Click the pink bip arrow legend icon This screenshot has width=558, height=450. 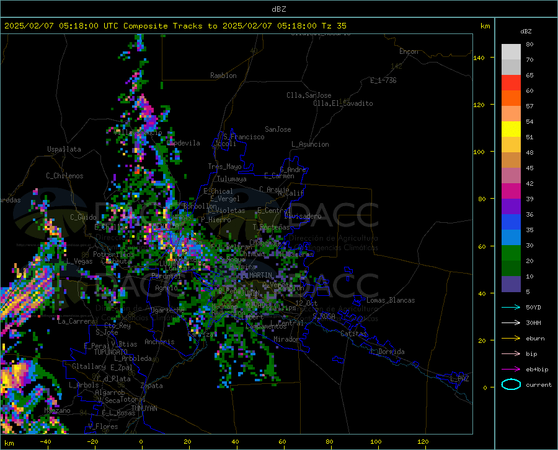point(511,354)
